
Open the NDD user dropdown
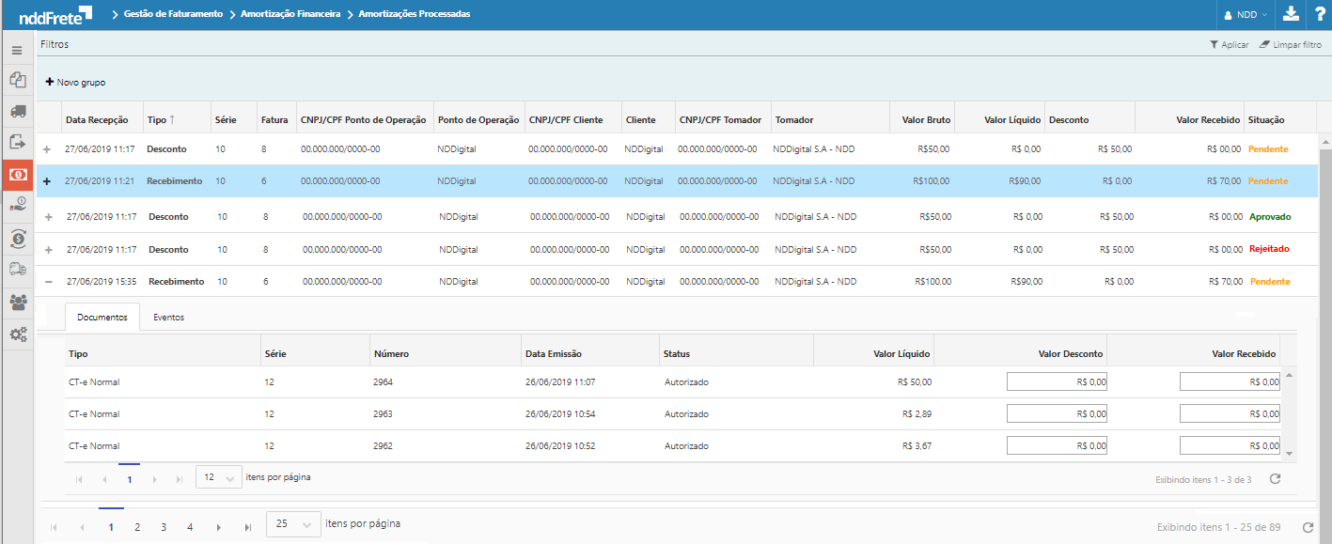[1246, 15]
